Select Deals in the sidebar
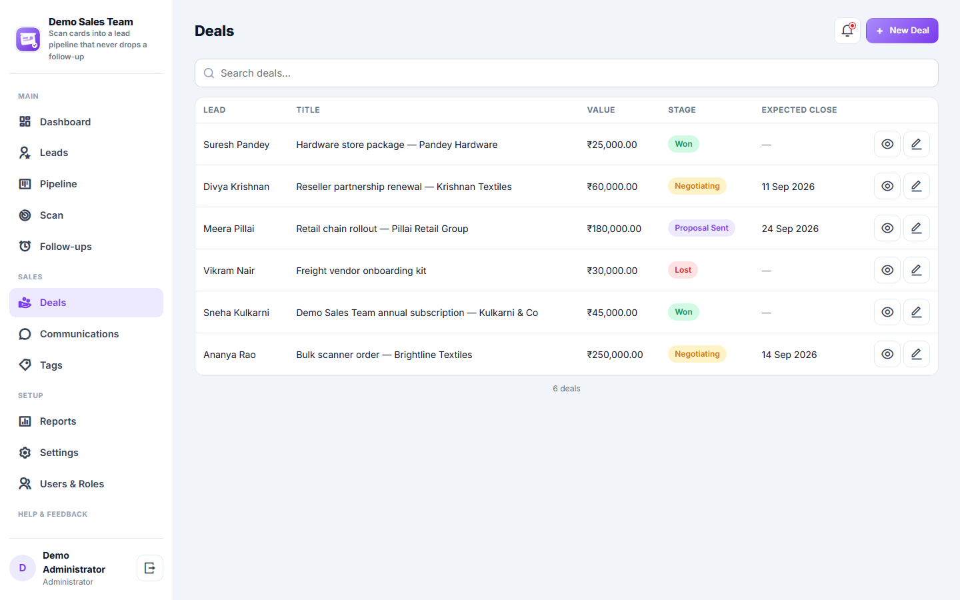960x600 pixels. pos(86,303)
